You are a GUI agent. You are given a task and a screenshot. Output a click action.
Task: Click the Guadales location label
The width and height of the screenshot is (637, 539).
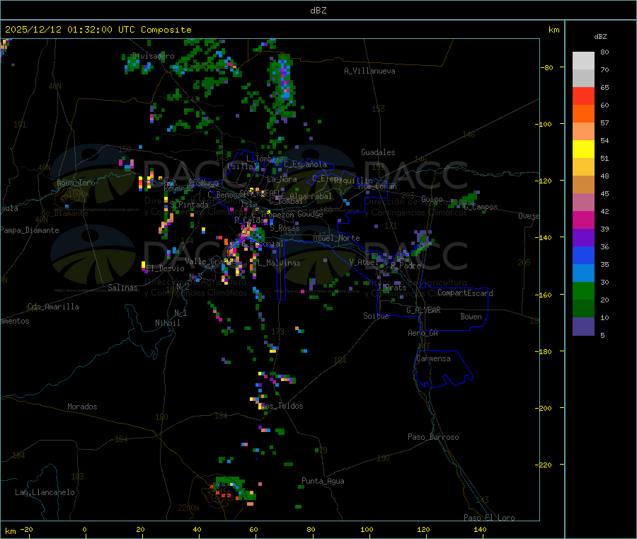click(x=378, y=152)
